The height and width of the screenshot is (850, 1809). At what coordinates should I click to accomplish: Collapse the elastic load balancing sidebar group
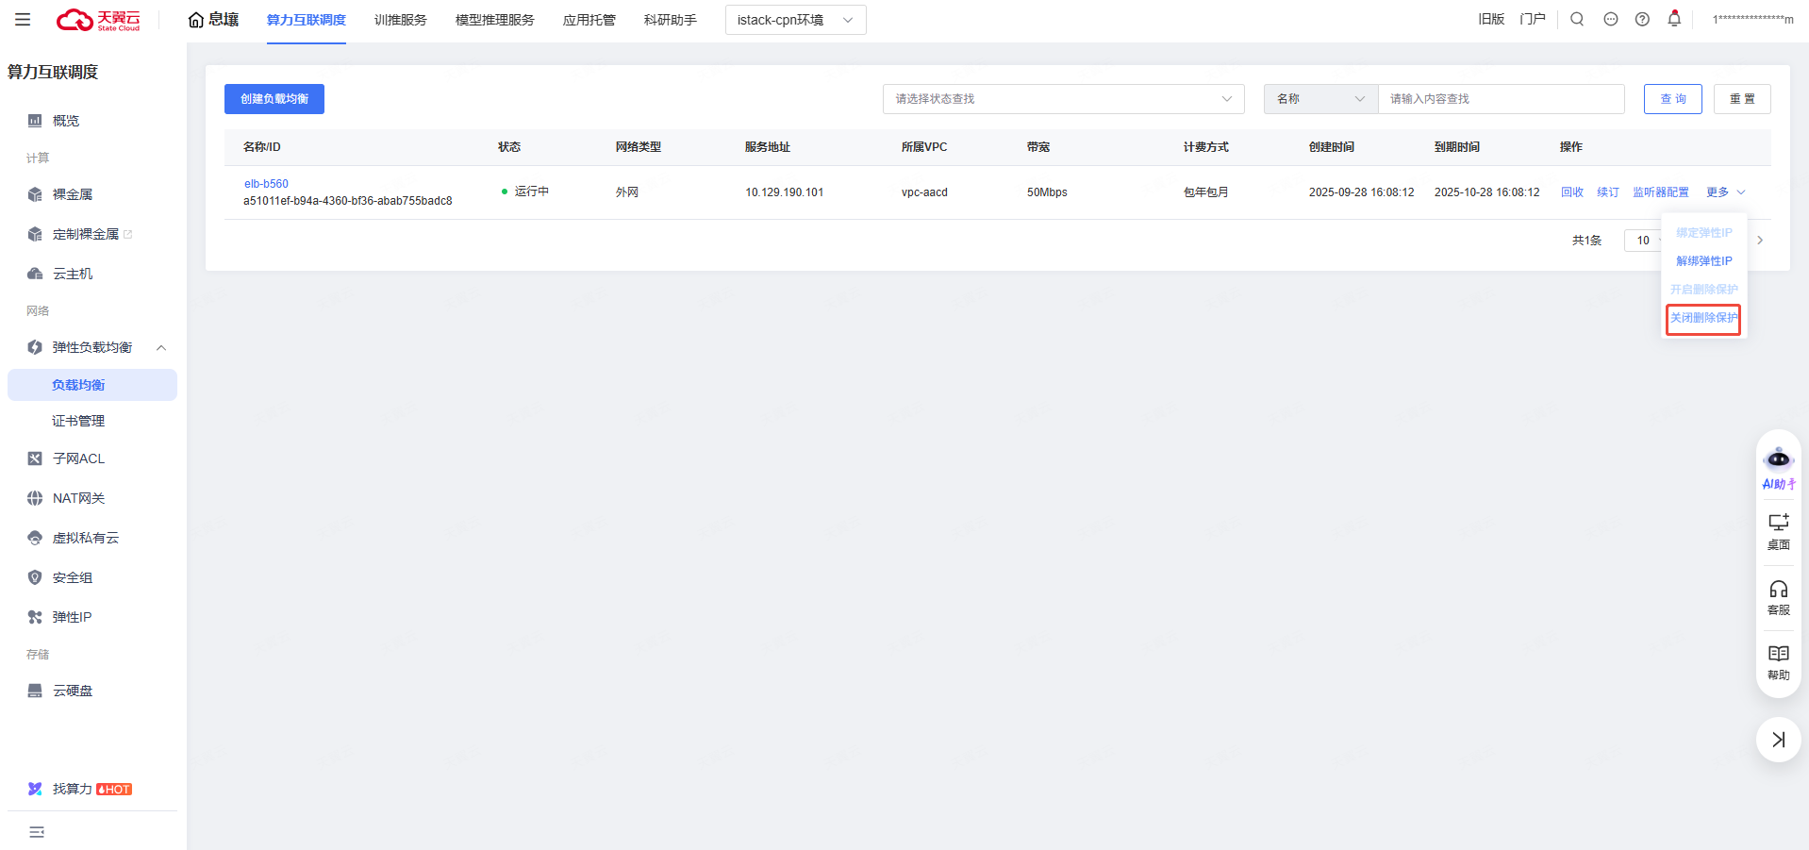pyautogui.click(x=161, y=348)
